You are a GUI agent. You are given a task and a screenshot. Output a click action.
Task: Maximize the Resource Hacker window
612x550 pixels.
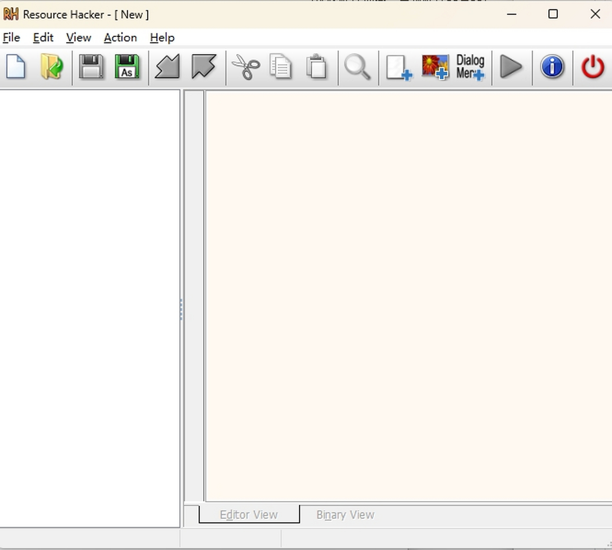[x=553, y=14]
